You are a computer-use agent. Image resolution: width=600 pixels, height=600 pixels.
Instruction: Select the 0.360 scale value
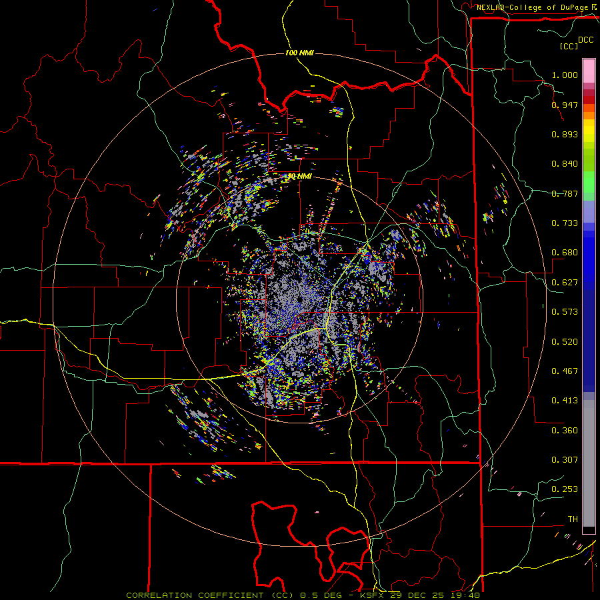point(565,431)
